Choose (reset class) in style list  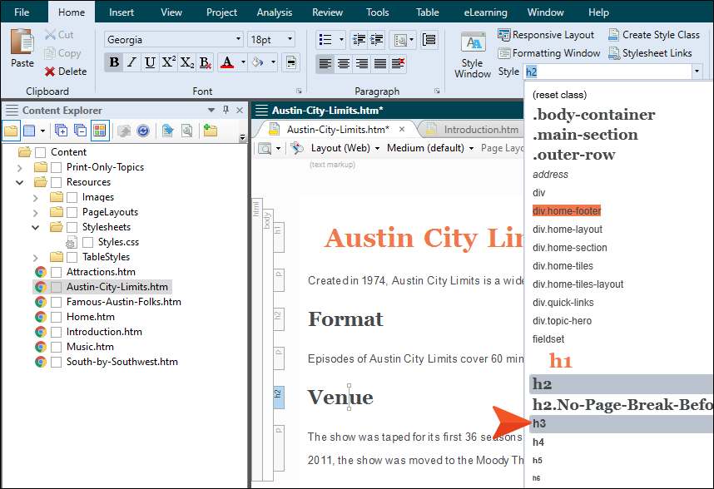tap(560, 95)
